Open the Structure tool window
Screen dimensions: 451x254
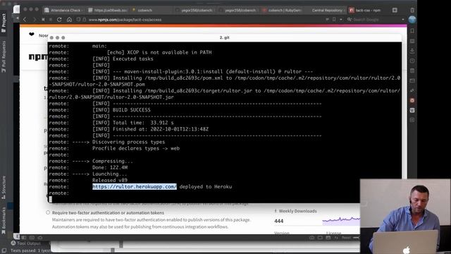point(4,187)
